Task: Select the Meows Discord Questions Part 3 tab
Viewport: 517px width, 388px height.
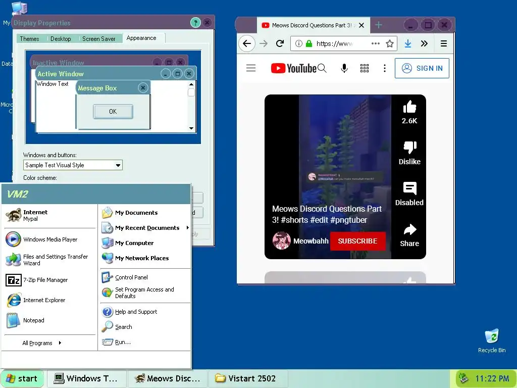Action: [313, 25]
